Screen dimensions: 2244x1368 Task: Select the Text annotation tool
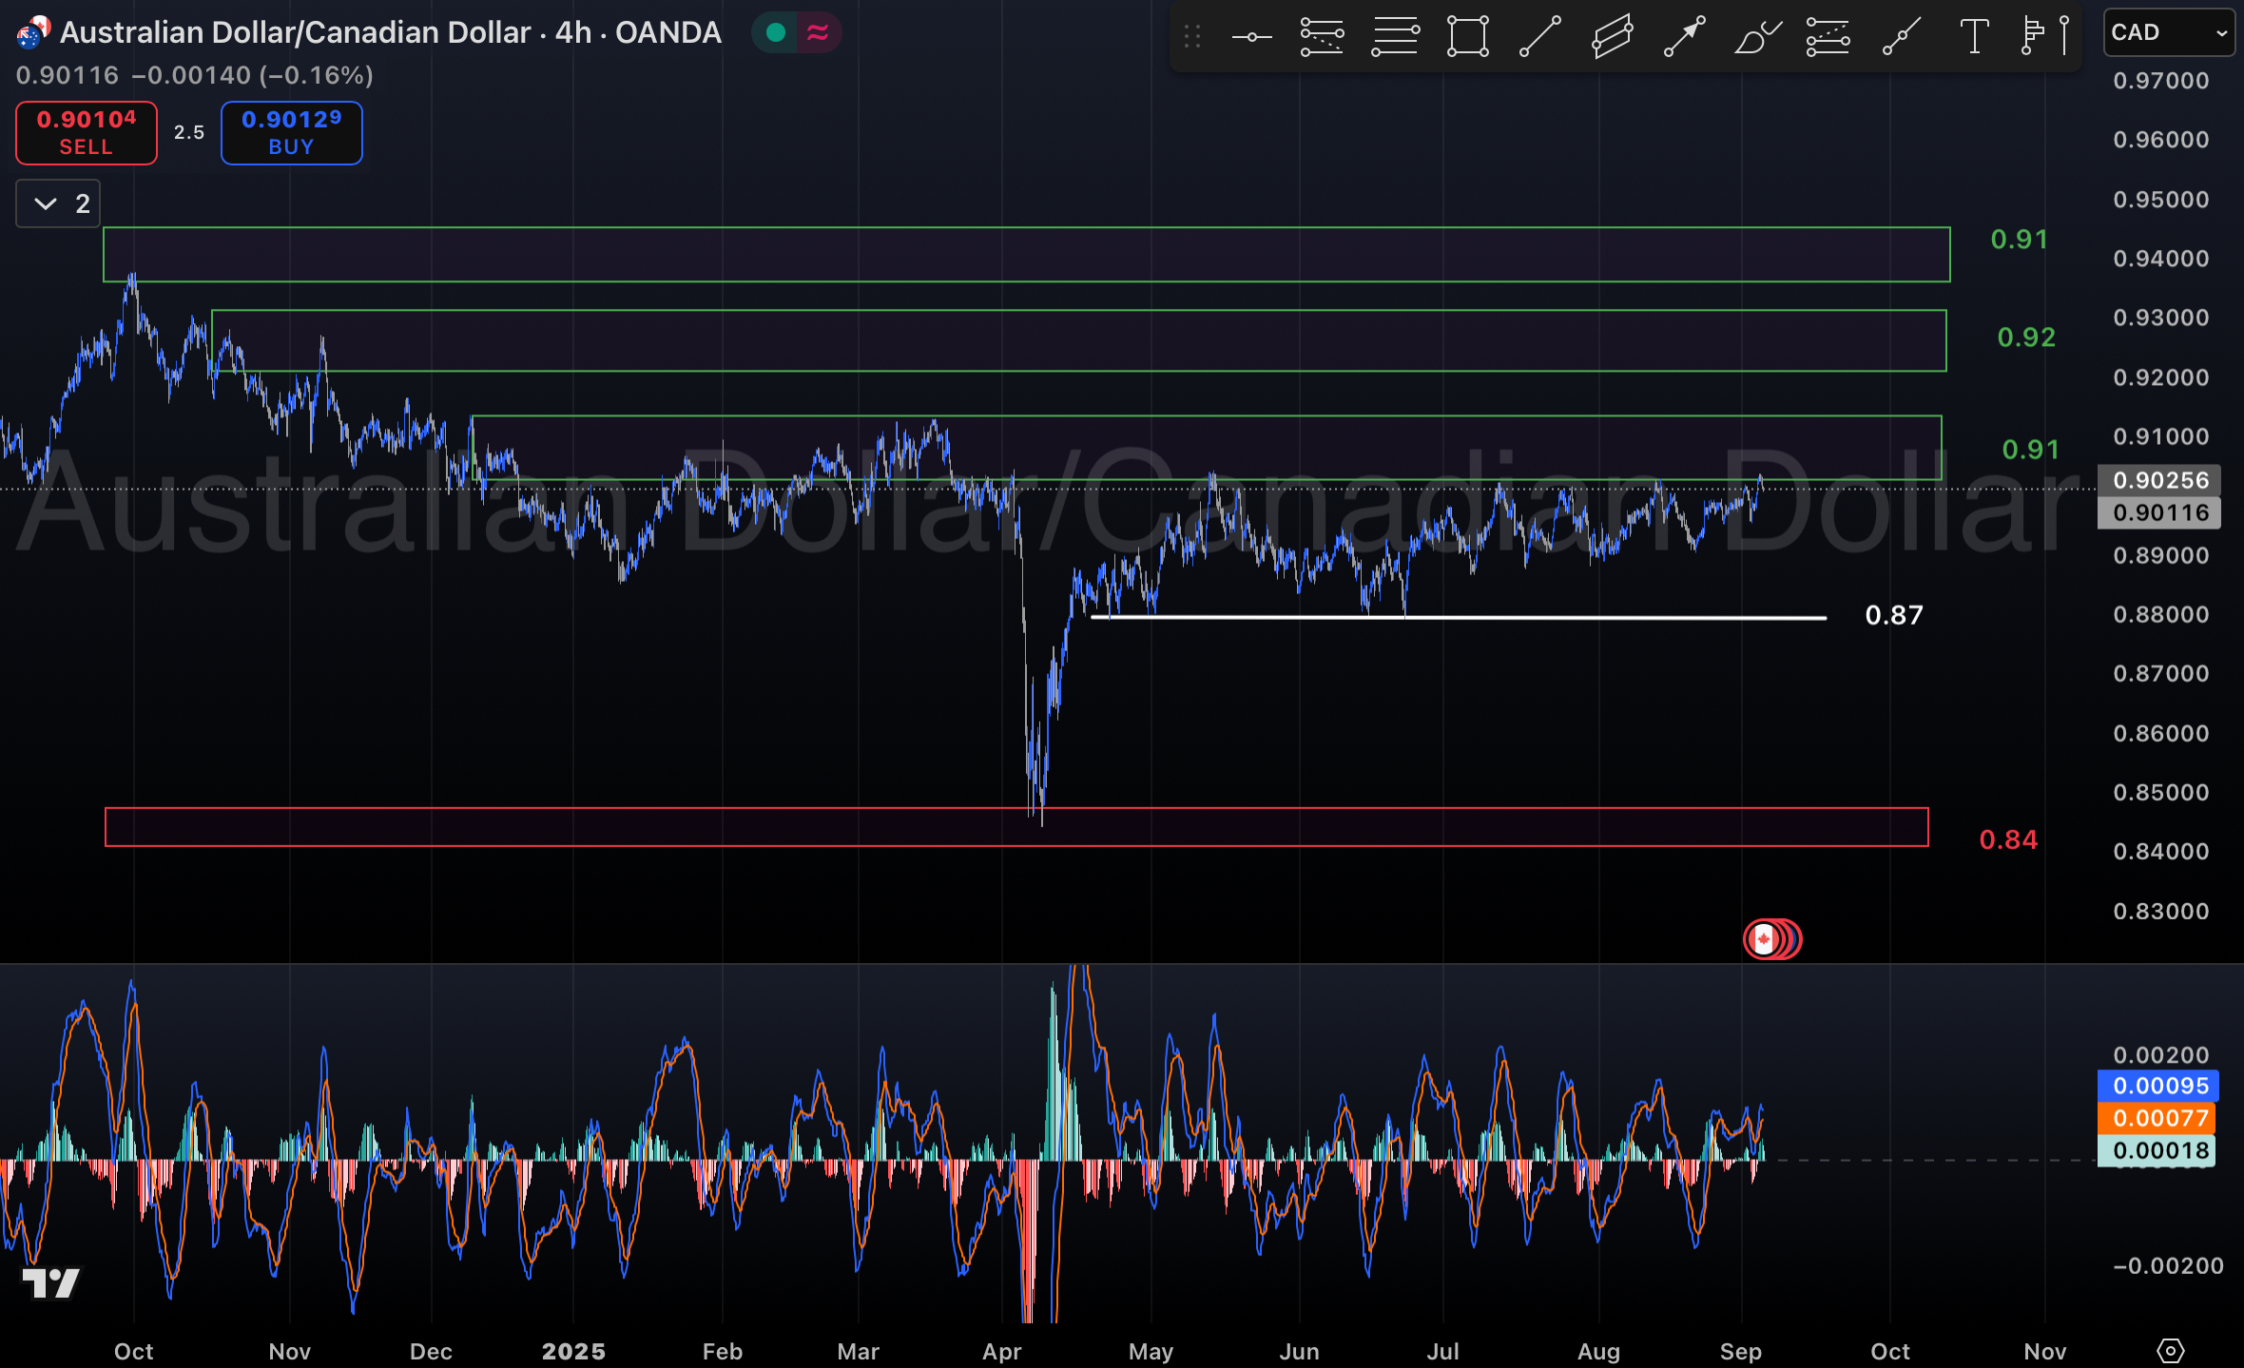click(1974, 35)
